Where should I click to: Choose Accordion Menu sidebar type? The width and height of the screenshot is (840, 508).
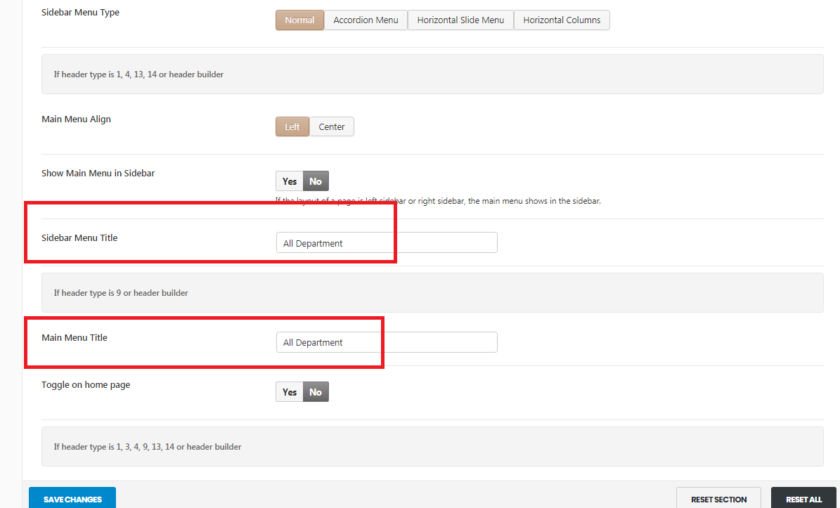pyautogui.click(x=366, y=20)
